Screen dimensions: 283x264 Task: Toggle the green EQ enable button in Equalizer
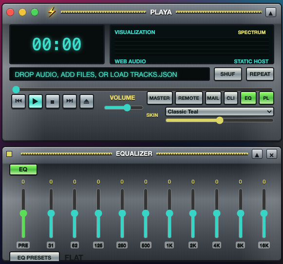coord(23,170)
